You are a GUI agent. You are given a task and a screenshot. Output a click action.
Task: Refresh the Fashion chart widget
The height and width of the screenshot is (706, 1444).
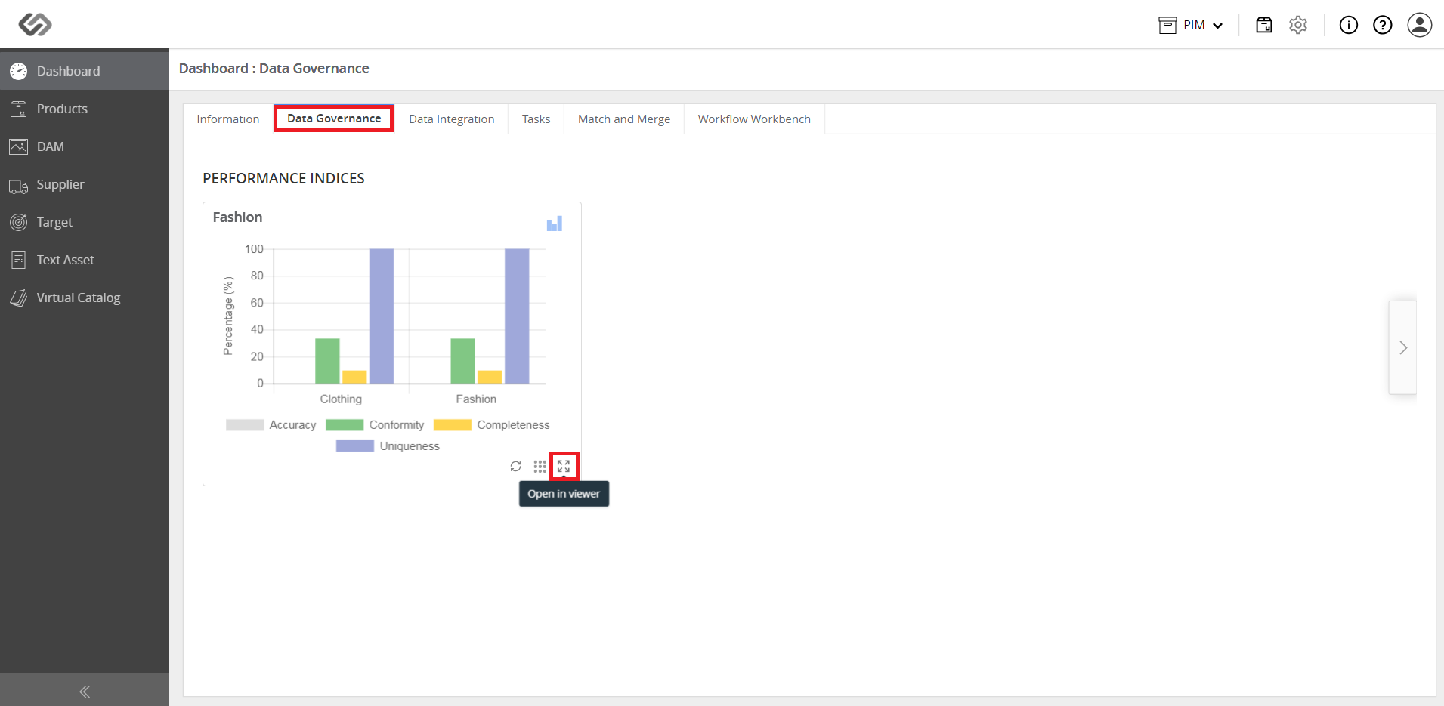tap(515, 467)
